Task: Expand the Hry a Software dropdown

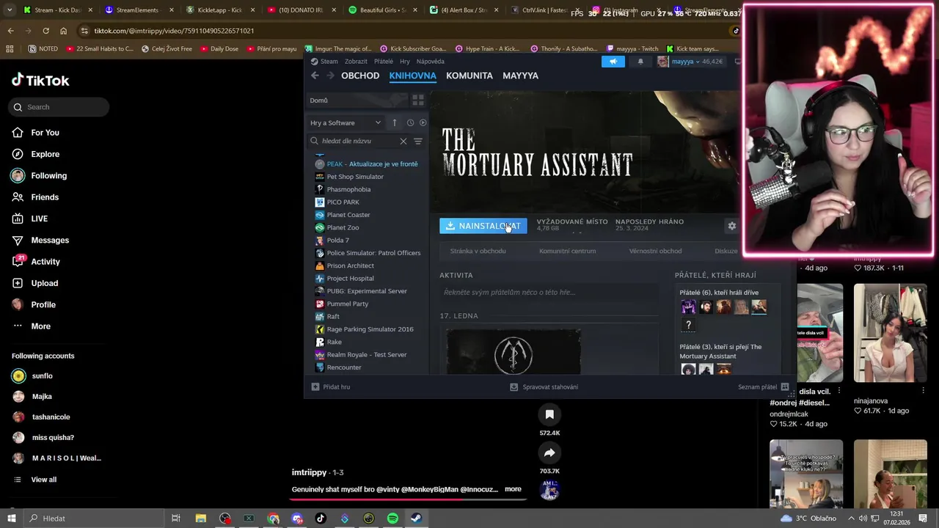Action: [346, 122]
